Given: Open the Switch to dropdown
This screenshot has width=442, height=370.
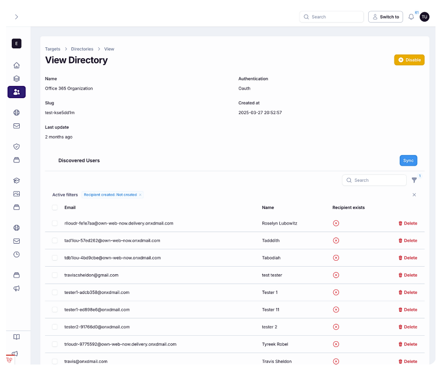Looking at the screenshot, I should coord(385,17).
